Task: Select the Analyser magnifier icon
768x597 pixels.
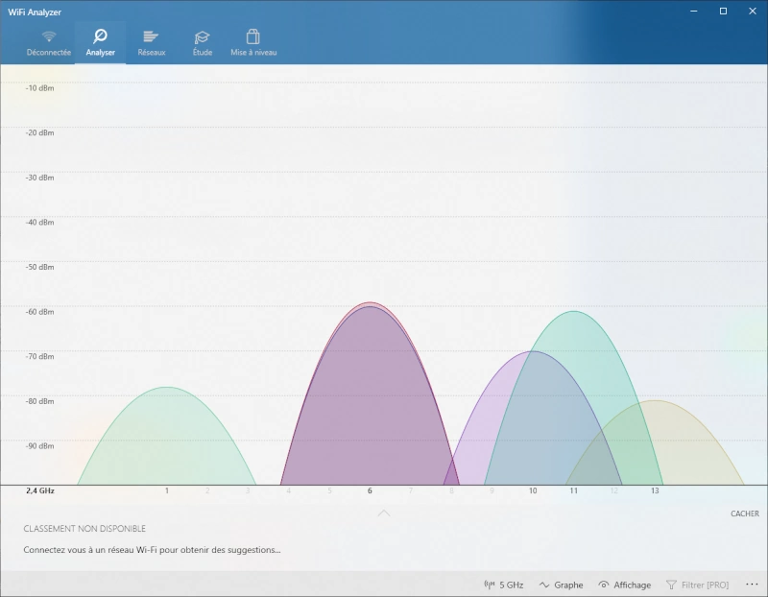Action: pyautogui.click(x=100, y=37)
